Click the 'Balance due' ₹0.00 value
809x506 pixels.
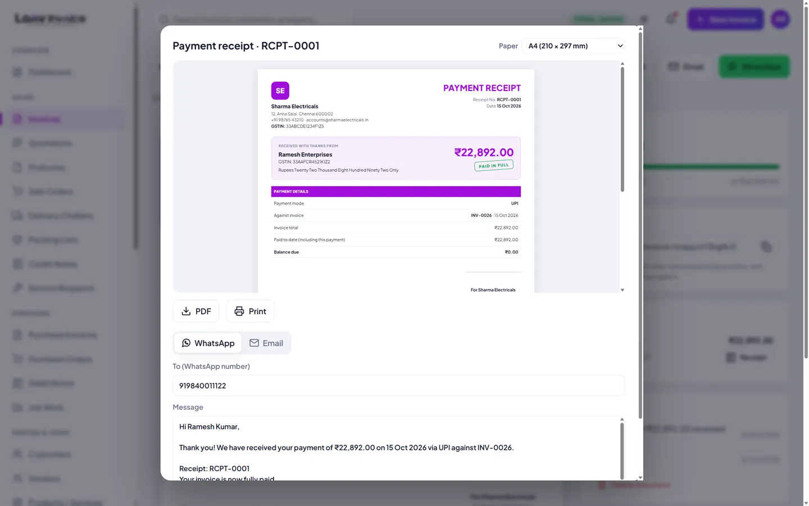(512, 252)
